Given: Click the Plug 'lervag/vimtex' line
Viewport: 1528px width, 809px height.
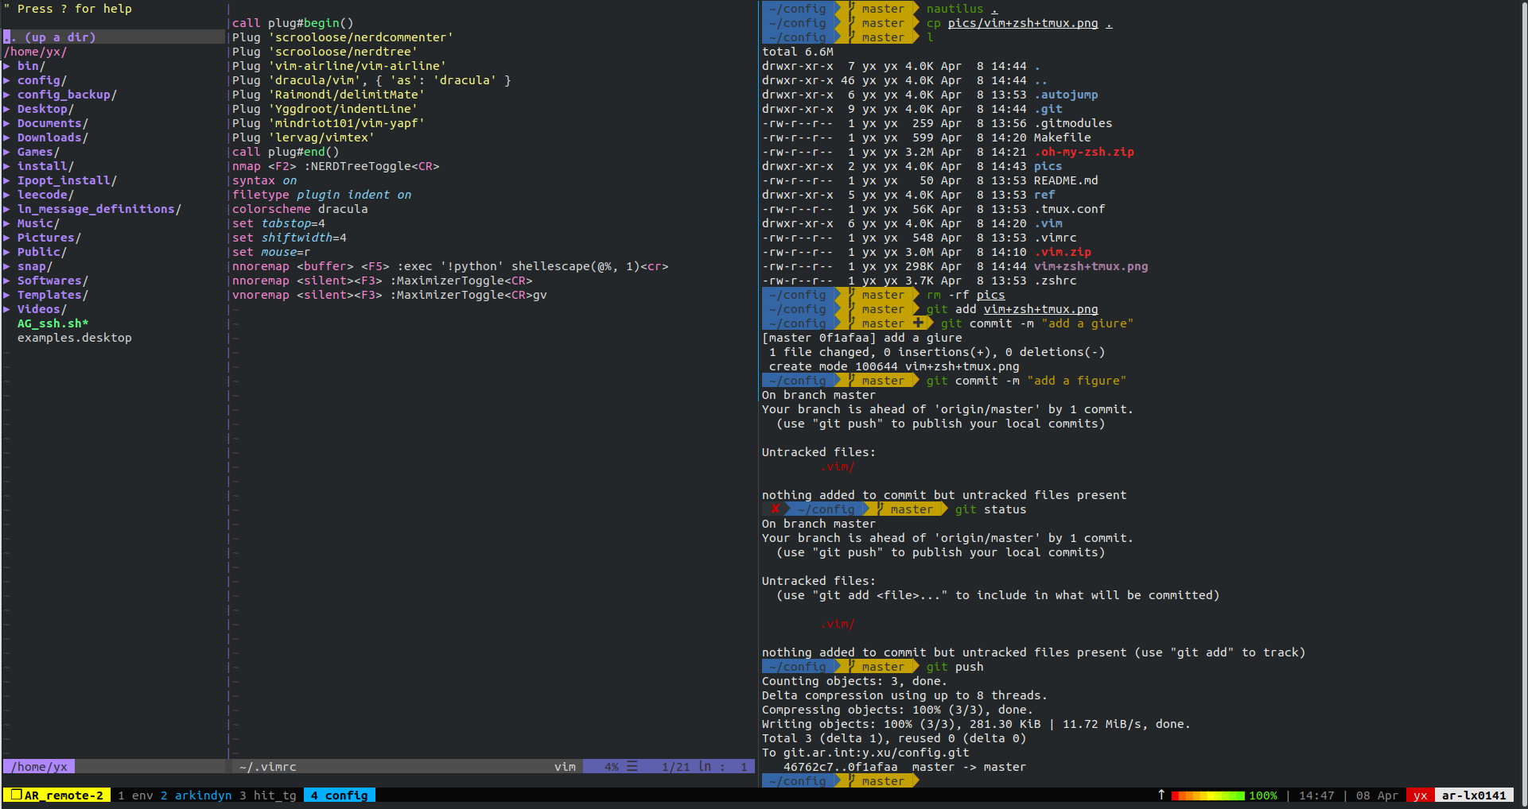Looking at the screenshot, I should coord(304,137).
